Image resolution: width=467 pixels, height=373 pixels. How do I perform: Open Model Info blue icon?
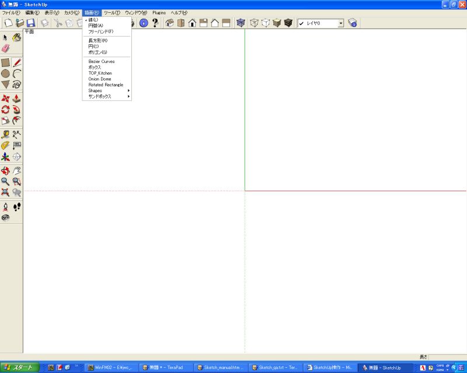click(144, 23)
